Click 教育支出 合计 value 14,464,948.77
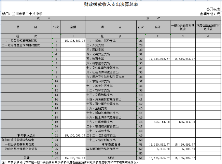The image size is (222, 164). (157, 59)
